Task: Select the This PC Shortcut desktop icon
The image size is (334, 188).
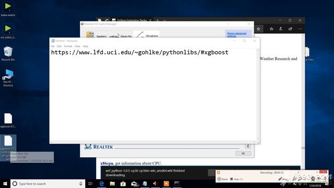Action: pos(8,78)
